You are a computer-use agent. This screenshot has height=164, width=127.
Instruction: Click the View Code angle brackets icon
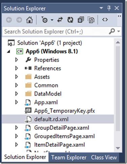coord(105,20)
